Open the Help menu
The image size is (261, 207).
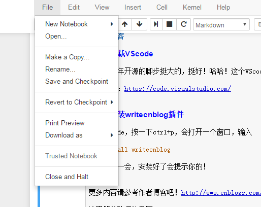(x=223, y=8)
